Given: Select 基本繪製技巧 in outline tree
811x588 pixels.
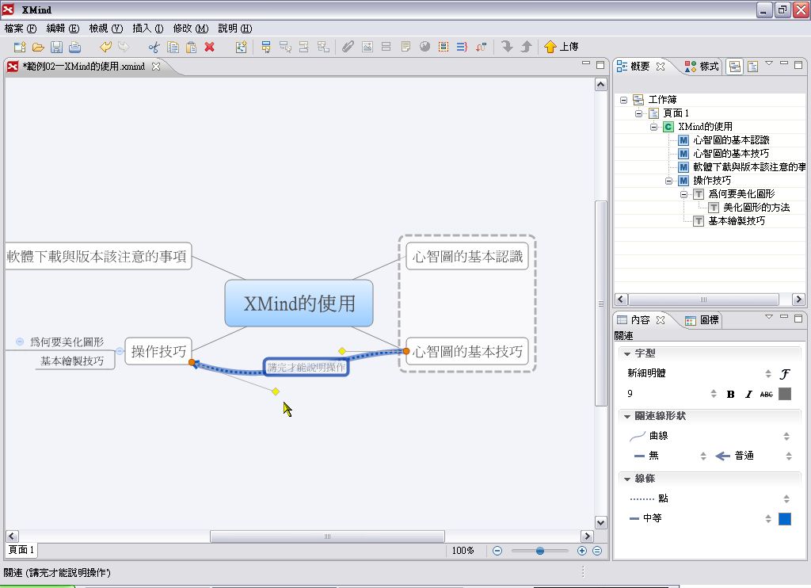Looking at the screenshot, I should 737,221.
